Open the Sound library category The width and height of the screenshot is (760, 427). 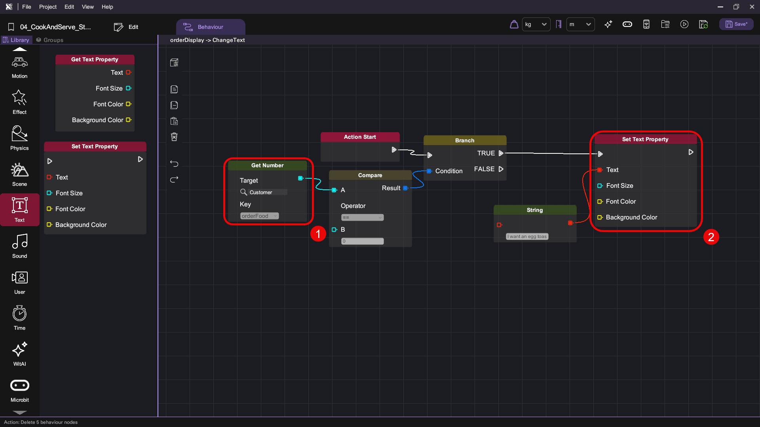[x=19, y=246]
